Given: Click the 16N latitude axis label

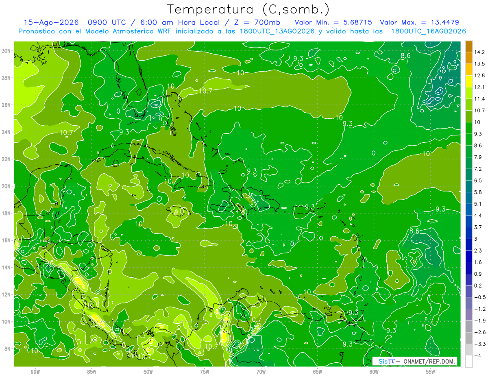Looking at the screenshot, I should [x=7, y=240].
